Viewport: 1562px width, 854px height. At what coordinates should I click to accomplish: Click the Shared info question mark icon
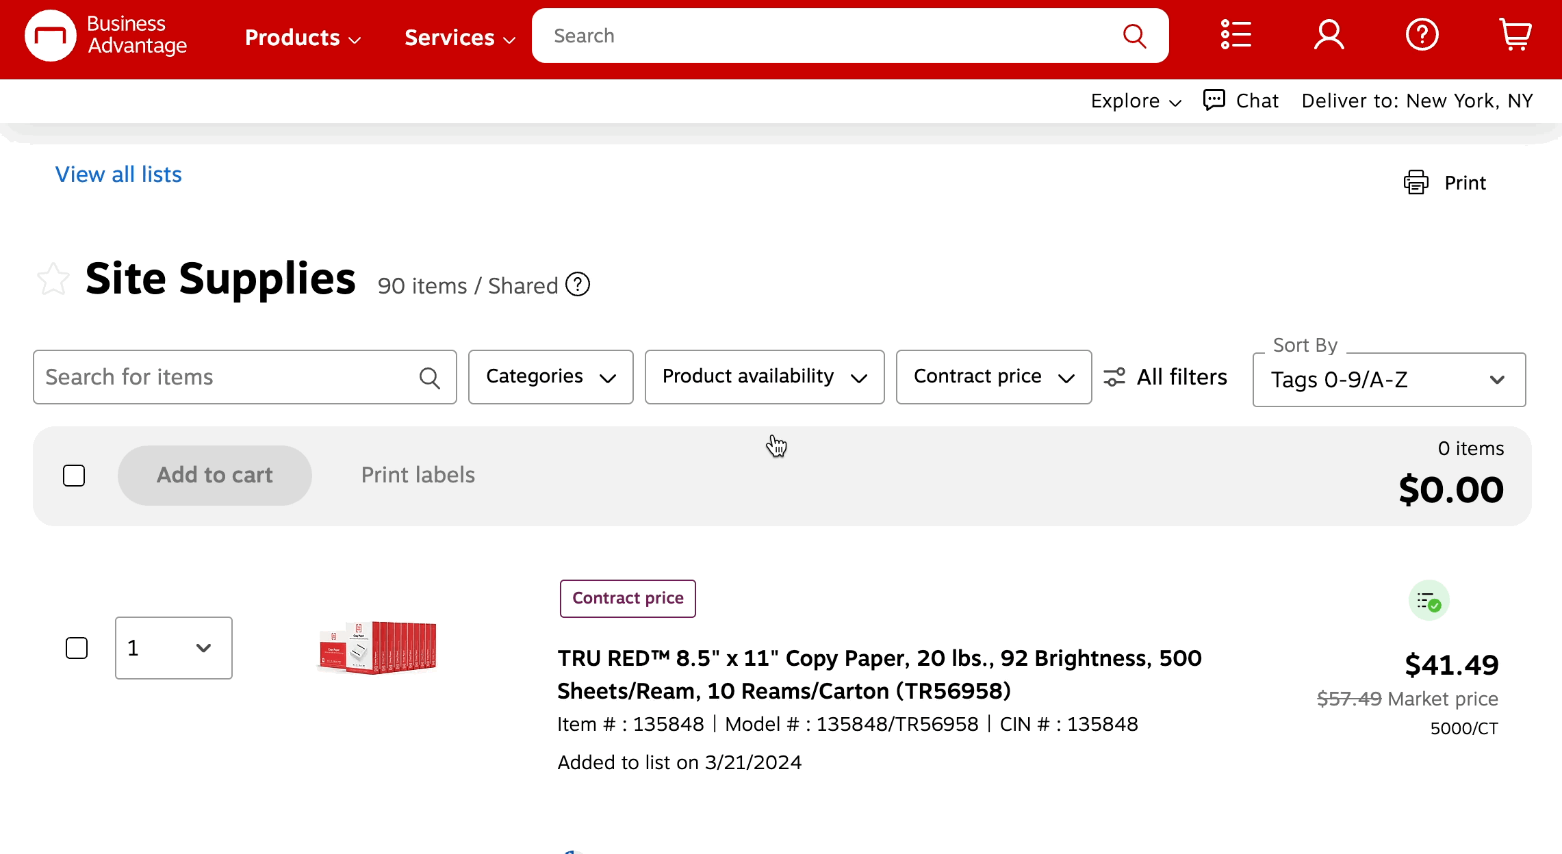(578, 285)
